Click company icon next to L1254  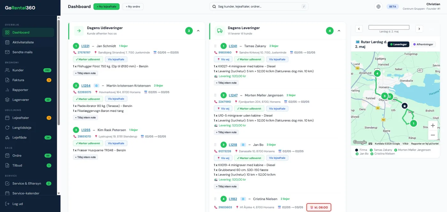(x=96, y=86)
